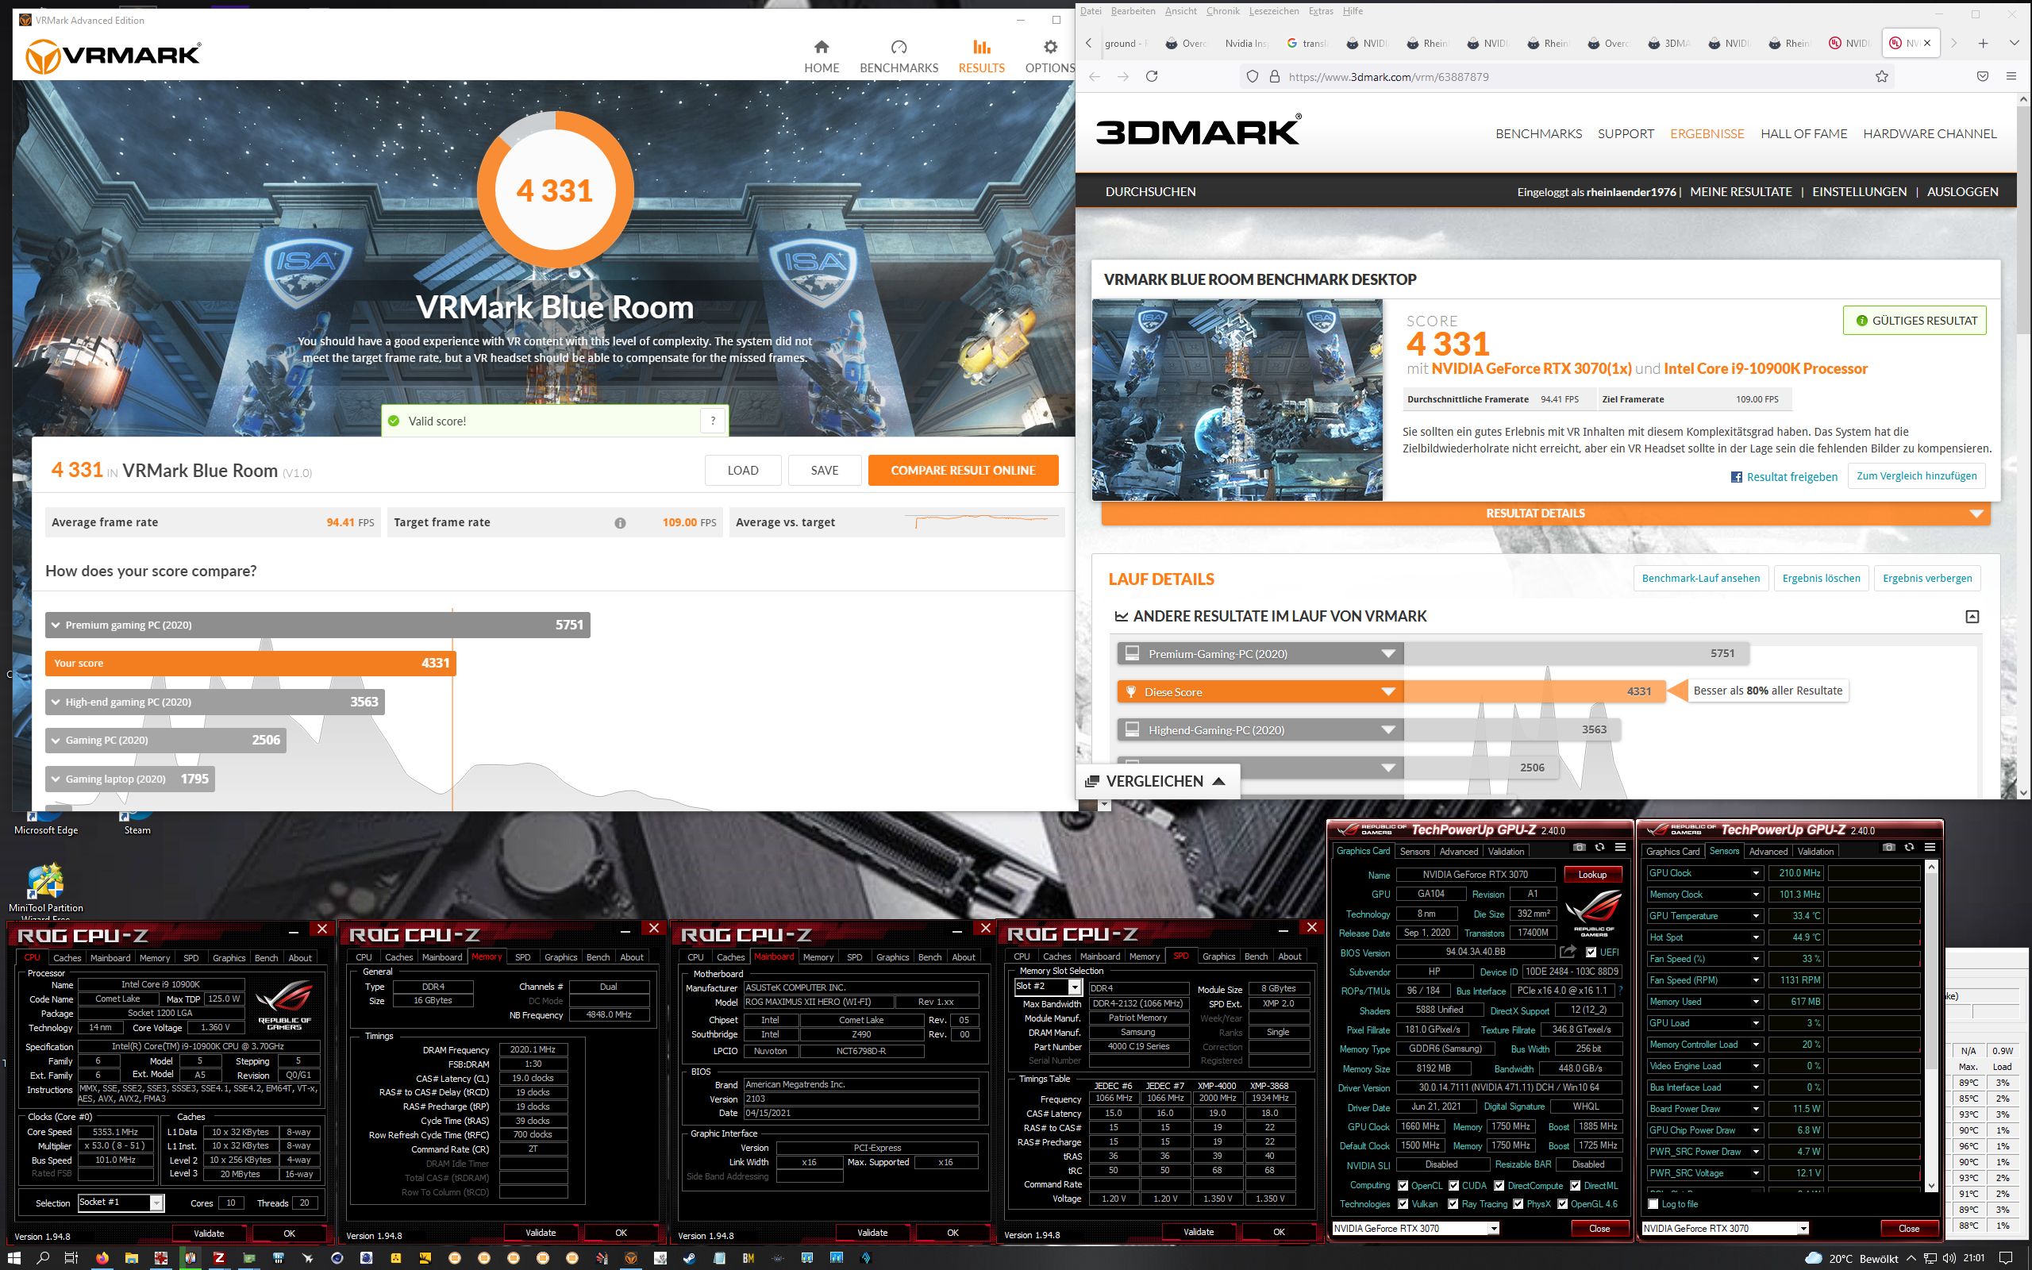
Task: Click the Lookup button in GPU-Z
Action: point(1592,875)
